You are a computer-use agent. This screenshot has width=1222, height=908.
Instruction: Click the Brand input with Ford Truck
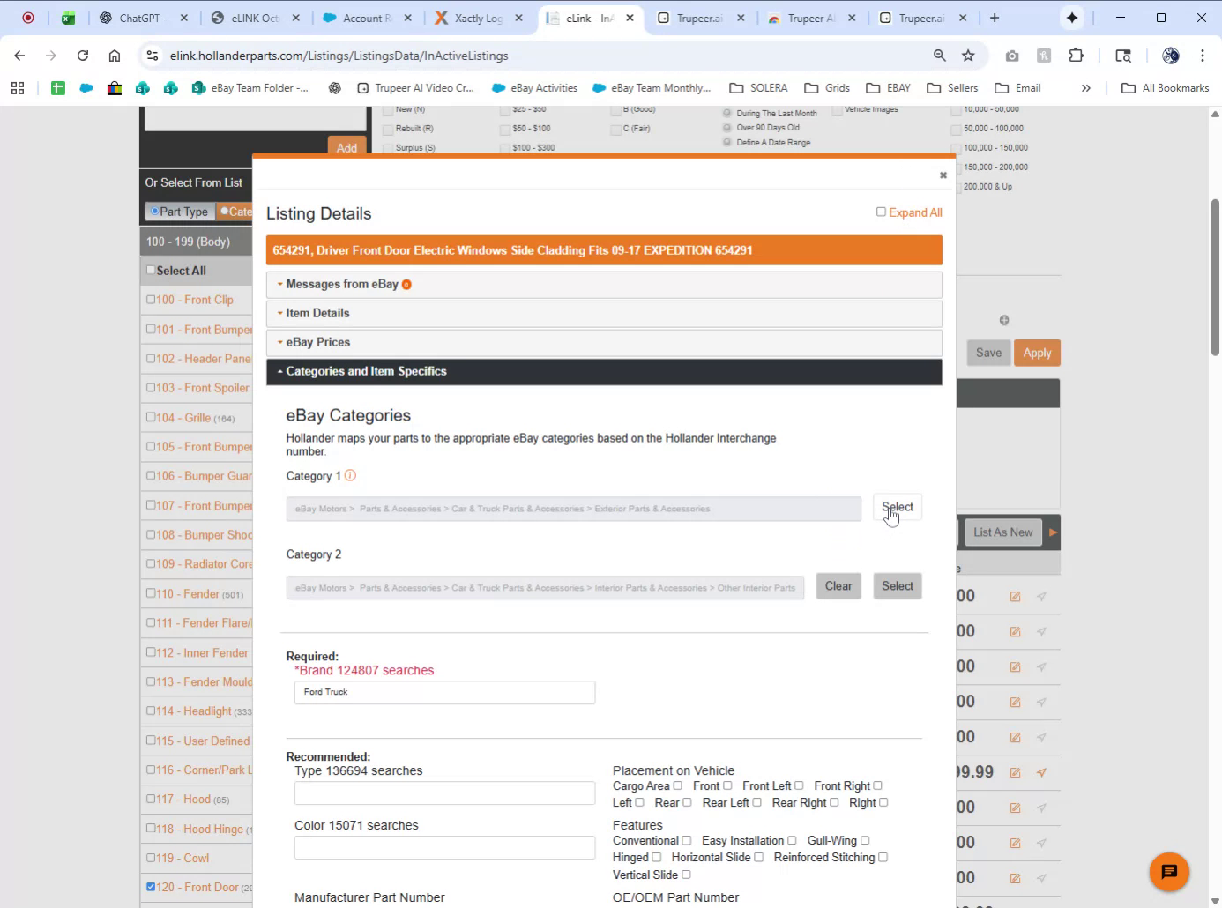pos(444,693)
